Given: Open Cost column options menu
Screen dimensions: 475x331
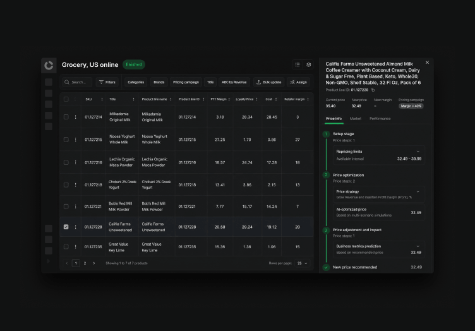Looking at the screenshot, I should click(276, 99).
